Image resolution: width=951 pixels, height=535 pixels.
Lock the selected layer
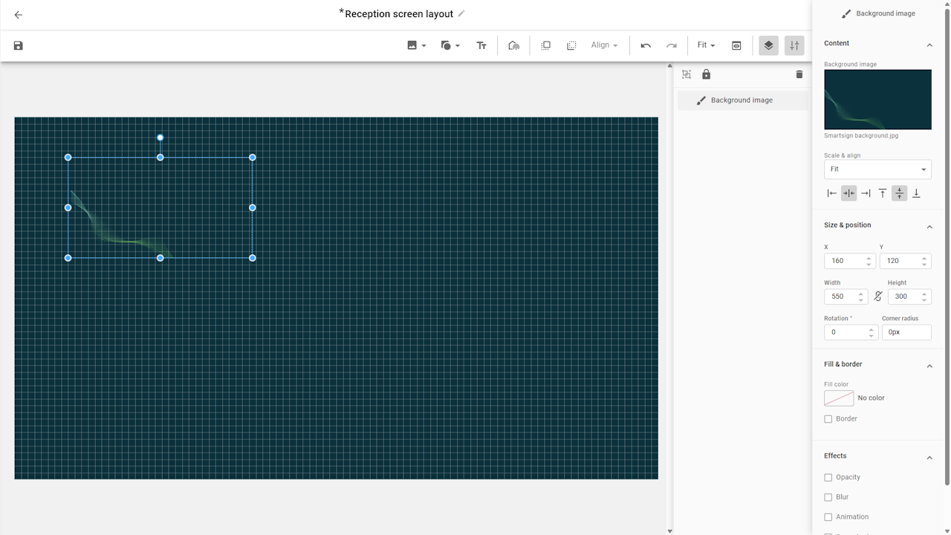coord(706,74)
